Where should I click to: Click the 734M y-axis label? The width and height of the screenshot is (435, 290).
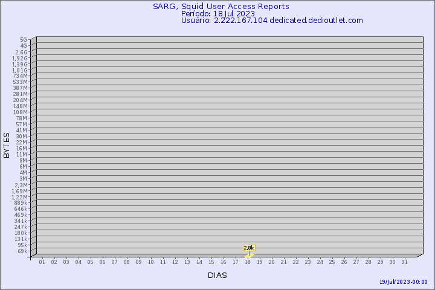[x=21, y=76]
